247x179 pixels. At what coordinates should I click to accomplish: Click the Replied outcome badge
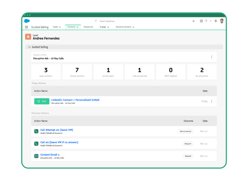coord(188,156)
